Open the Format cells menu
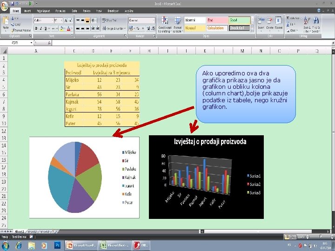The image size is (335, 251). pyautogui.click(x=279, y=23)
